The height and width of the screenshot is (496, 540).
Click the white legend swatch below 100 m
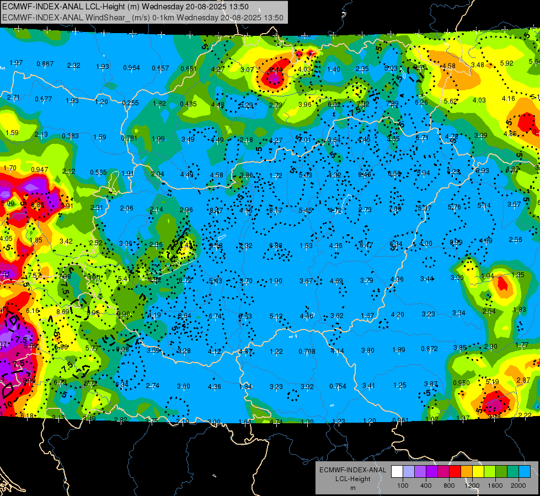[397, 472]
